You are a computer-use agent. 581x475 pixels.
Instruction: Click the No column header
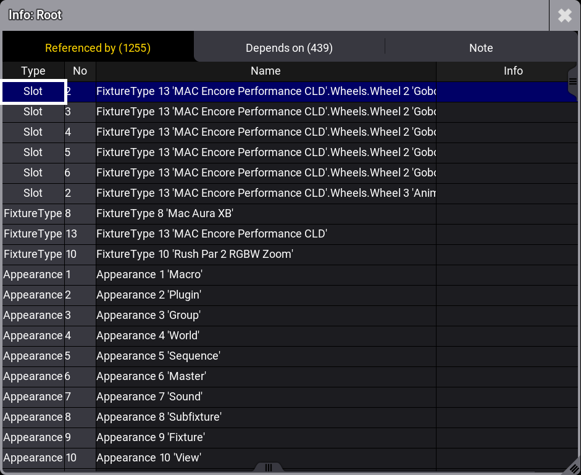(80, 71)
